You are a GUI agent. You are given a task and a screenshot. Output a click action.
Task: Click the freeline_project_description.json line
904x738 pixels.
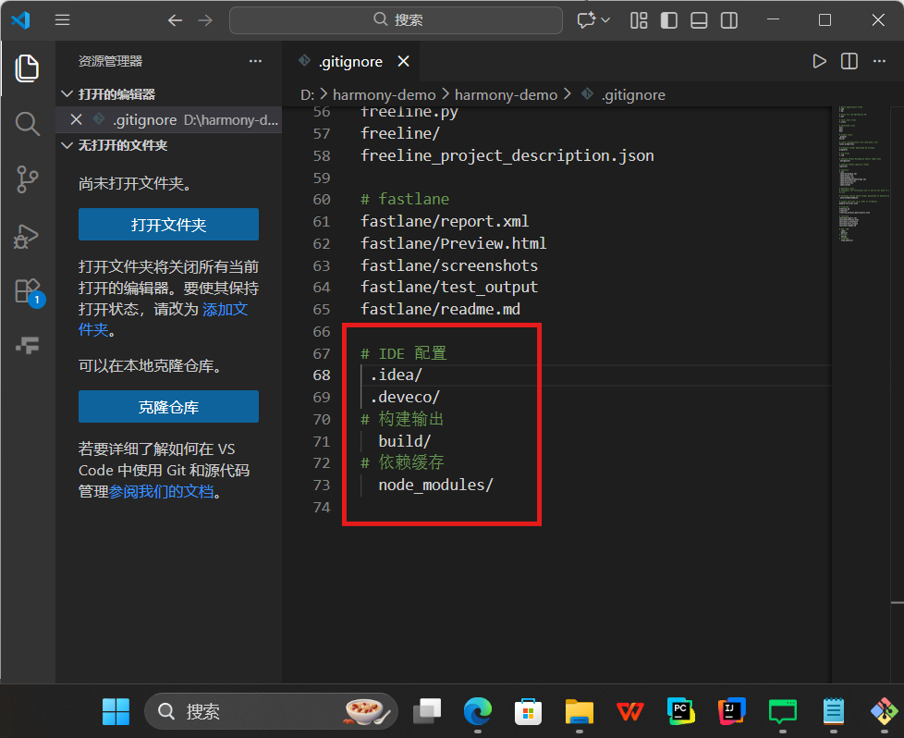click(507, 155)
